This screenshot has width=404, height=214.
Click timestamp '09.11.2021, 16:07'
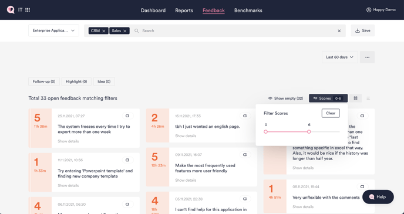click(188, 155)
